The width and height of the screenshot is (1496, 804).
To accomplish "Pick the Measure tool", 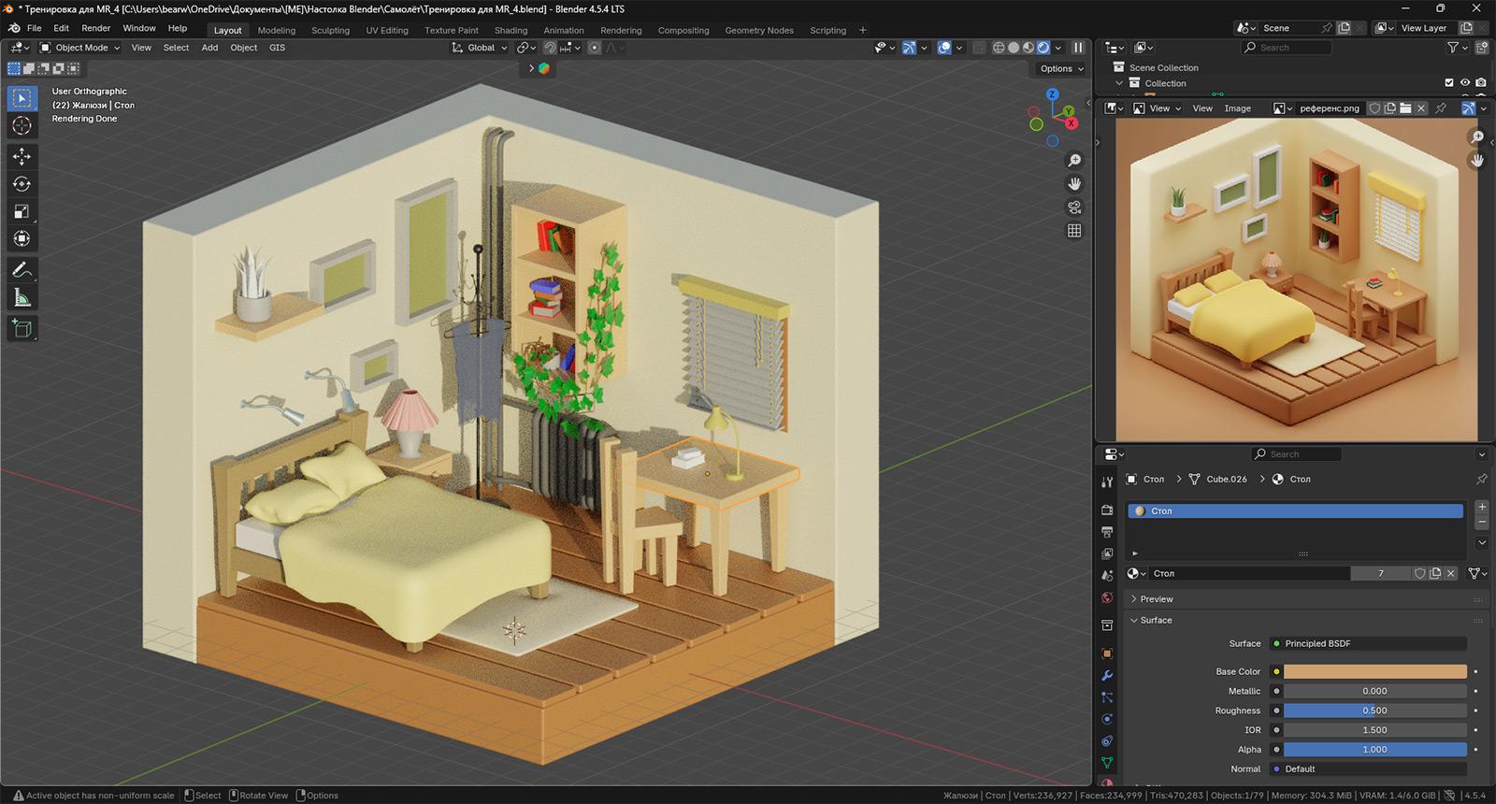I will (22, 298).
